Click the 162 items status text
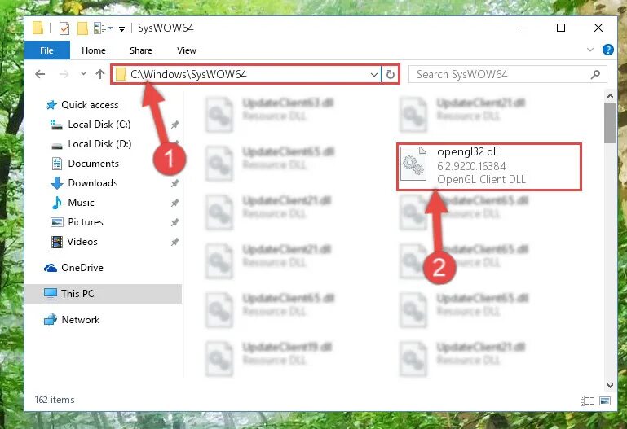This screenshot has width=627, height=429. (x=55, y=400)
